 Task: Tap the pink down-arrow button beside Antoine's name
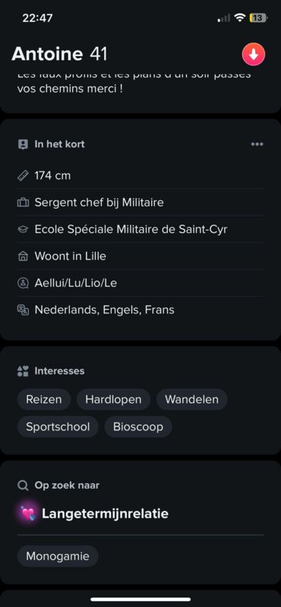tap(254, 55)
